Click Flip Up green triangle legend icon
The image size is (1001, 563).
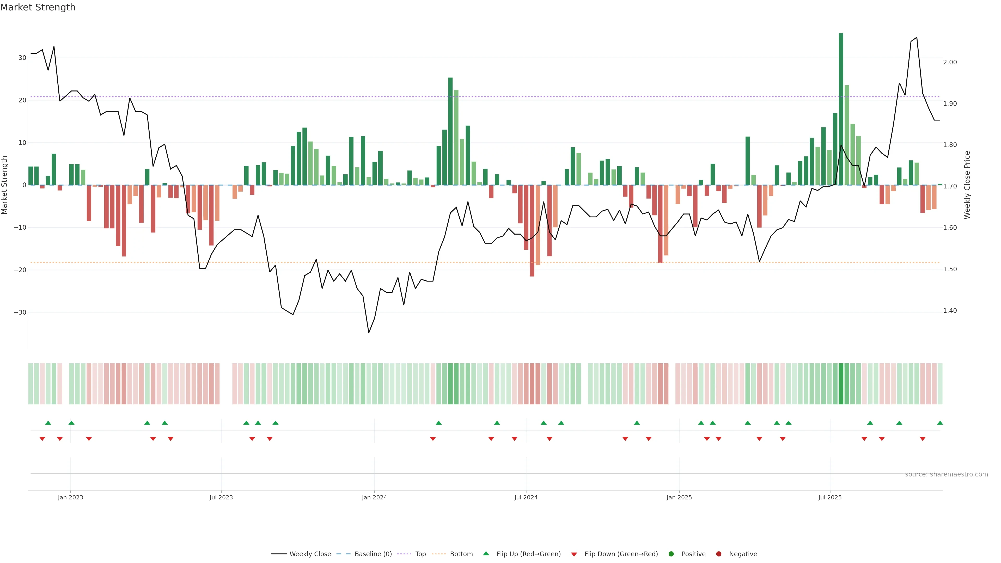click(x=486, y=554)
